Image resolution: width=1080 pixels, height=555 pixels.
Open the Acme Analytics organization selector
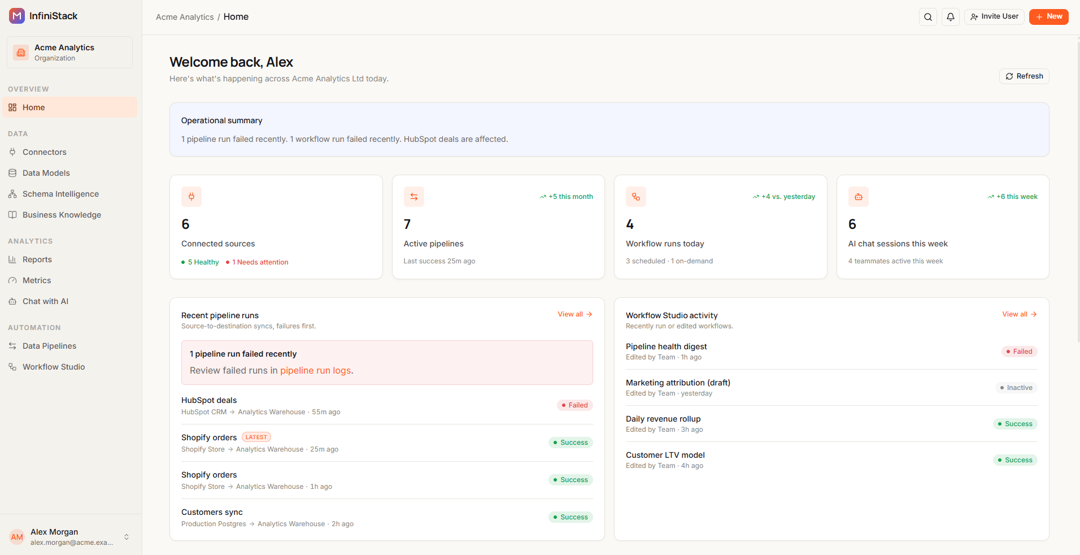(70, 53)
